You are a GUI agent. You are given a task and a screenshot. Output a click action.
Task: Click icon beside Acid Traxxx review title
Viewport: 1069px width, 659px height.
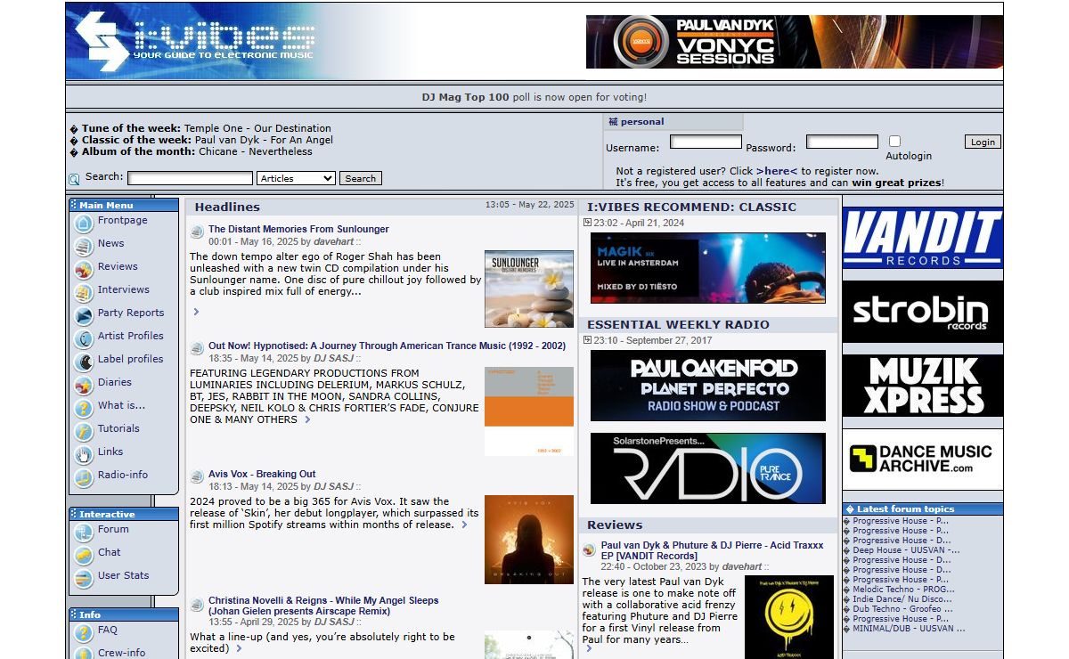pyautogui.click(x=589, y=550)
